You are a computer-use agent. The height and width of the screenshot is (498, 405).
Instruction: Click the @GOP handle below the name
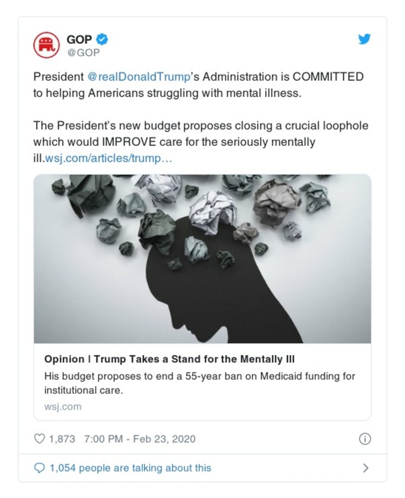click(83, 52)
